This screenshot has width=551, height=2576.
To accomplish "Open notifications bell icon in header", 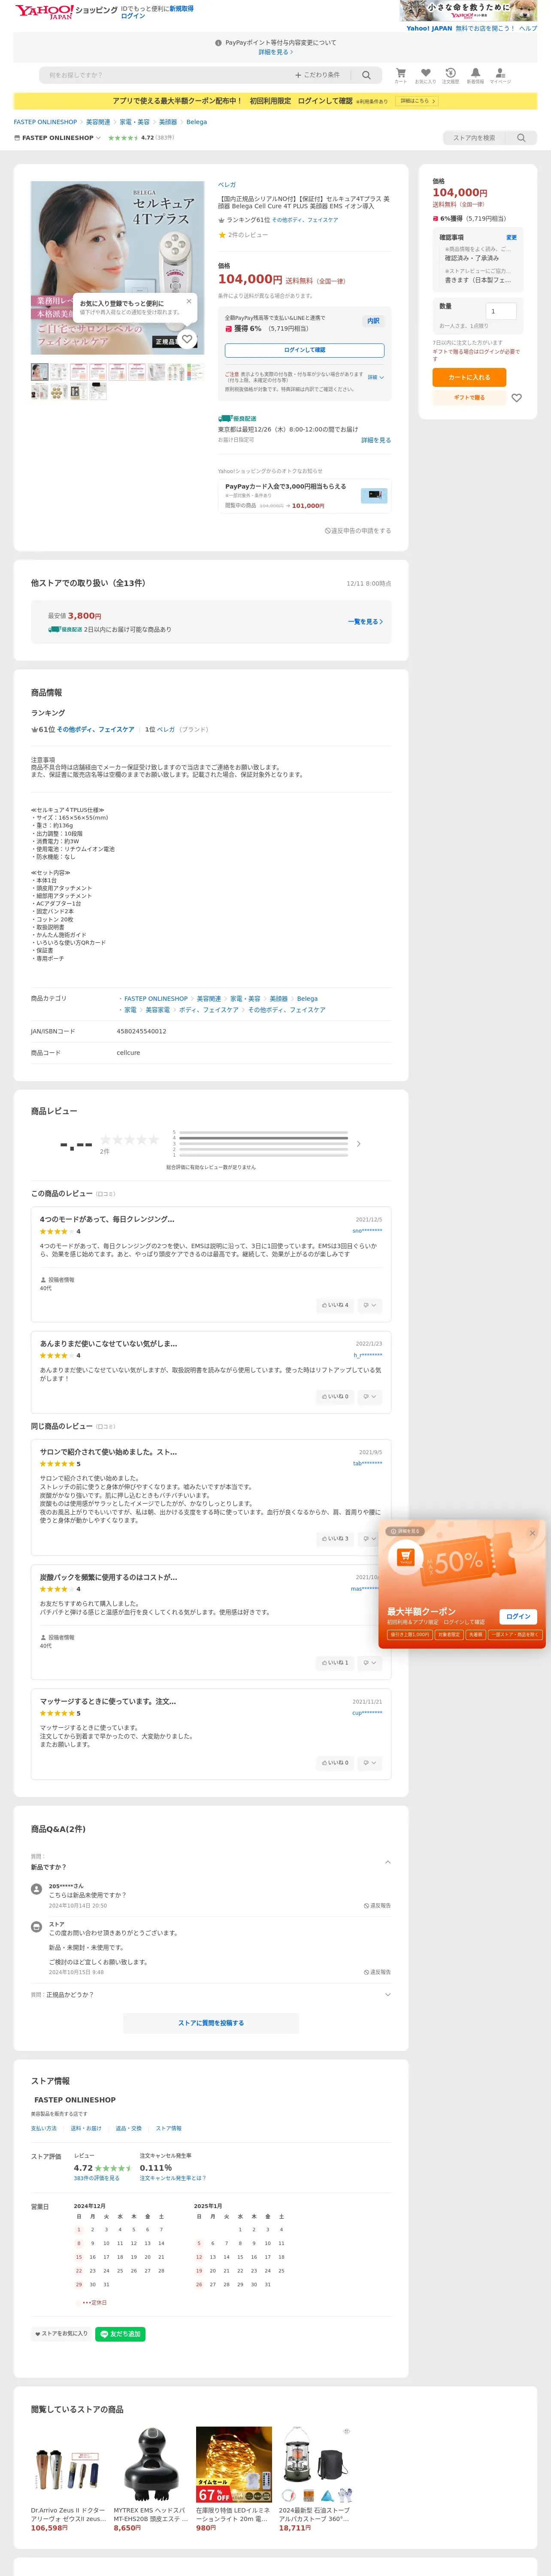I will point(475,75).
